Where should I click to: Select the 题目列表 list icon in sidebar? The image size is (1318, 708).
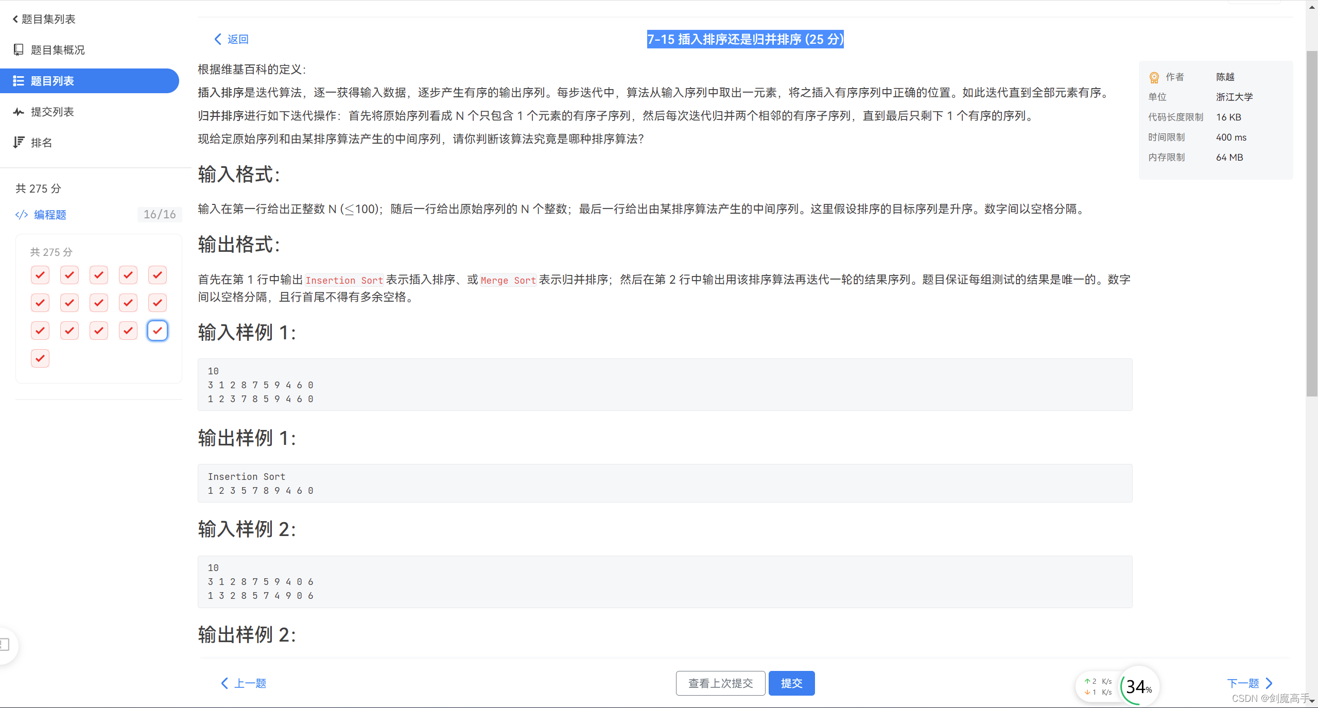pyautogui.click(x=19, y=80)
